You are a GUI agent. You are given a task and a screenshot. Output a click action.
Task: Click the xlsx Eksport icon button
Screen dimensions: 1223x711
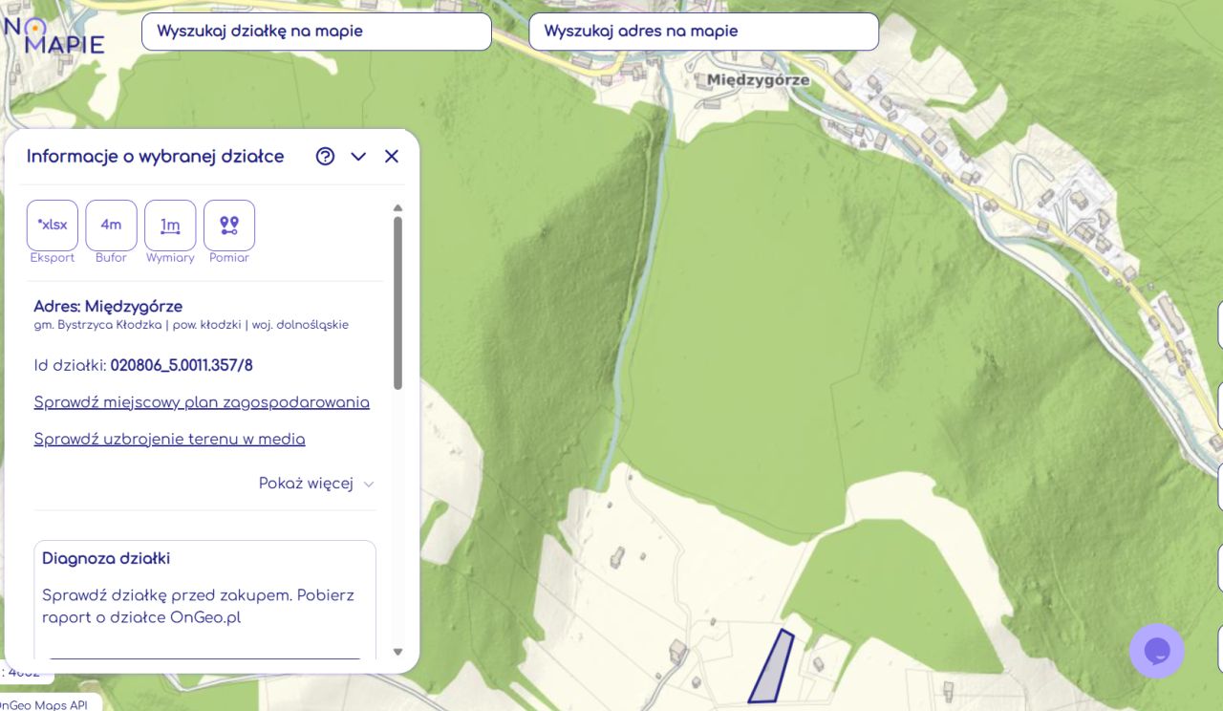(x=53, y=226)
